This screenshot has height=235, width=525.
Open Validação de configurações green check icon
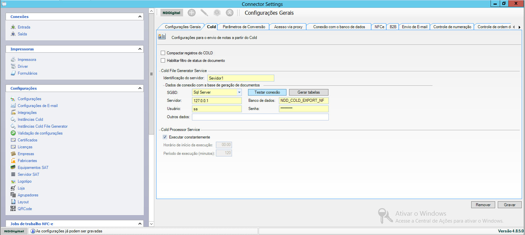click(13, 133)
